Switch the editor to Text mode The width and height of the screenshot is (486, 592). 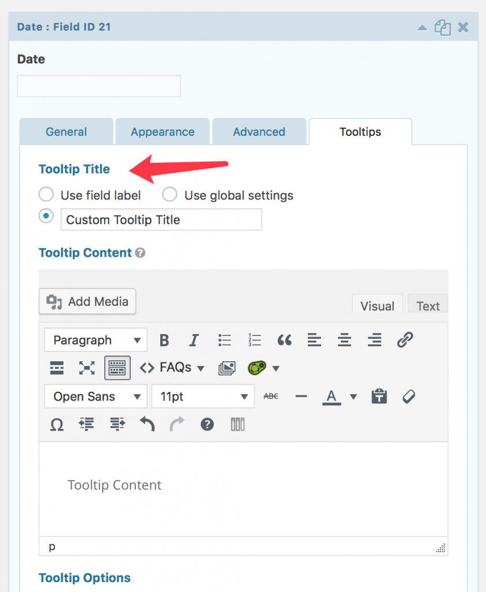pyautogui.click(x=428, y=306)
